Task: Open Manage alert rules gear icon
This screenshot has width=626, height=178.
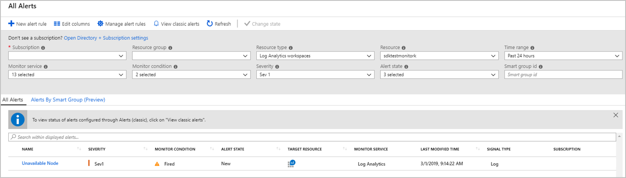Action: tap(100, 24)
